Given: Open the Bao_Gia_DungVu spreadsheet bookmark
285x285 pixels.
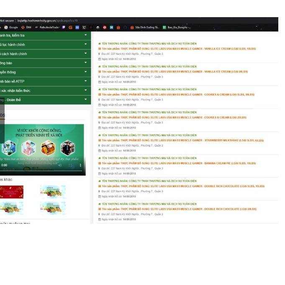Looking at the screenshot, I should coord(177,28).
